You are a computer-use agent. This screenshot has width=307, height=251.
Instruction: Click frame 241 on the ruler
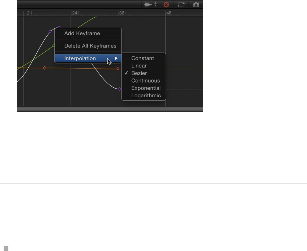[x=76, y=13]
